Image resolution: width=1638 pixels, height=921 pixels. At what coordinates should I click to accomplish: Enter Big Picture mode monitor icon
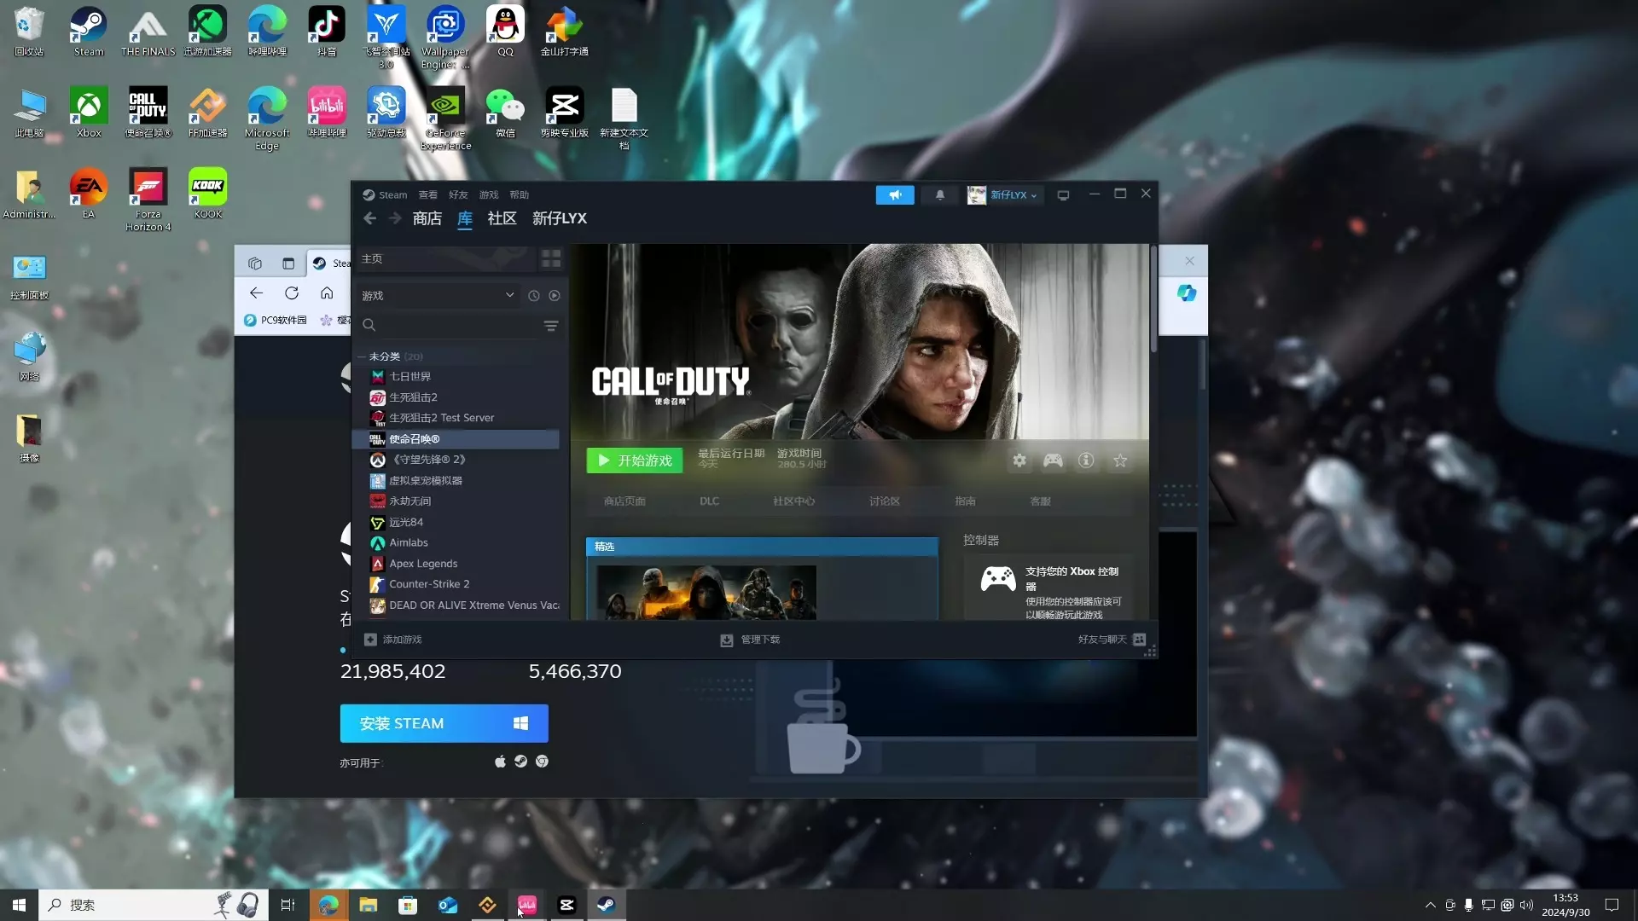pyautogui.click(x=1063, y=195)
